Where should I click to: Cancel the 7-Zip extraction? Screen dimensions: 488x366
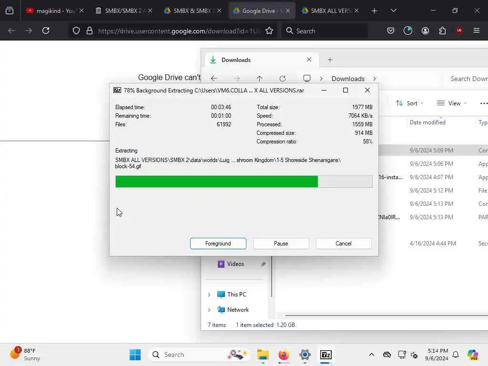pos(344,244)
